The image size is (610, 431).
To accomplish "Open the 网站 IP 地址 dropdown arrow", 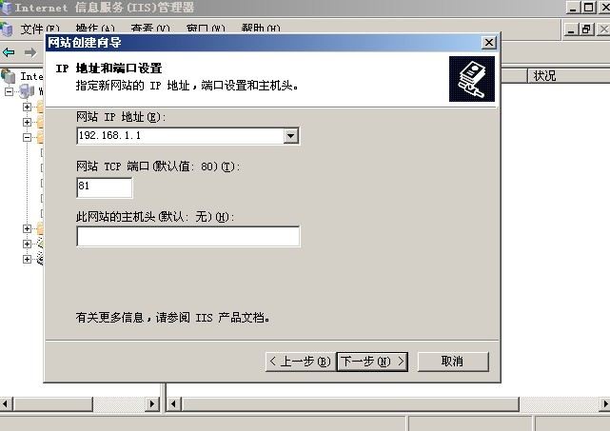I will [290, 136].
